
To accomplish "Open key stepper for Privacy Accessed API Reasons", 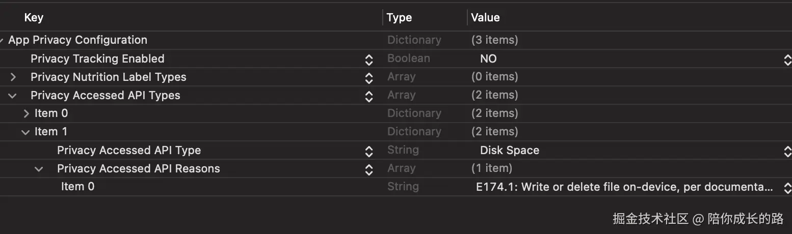I will pyautogui.click(x=369, y=169).
